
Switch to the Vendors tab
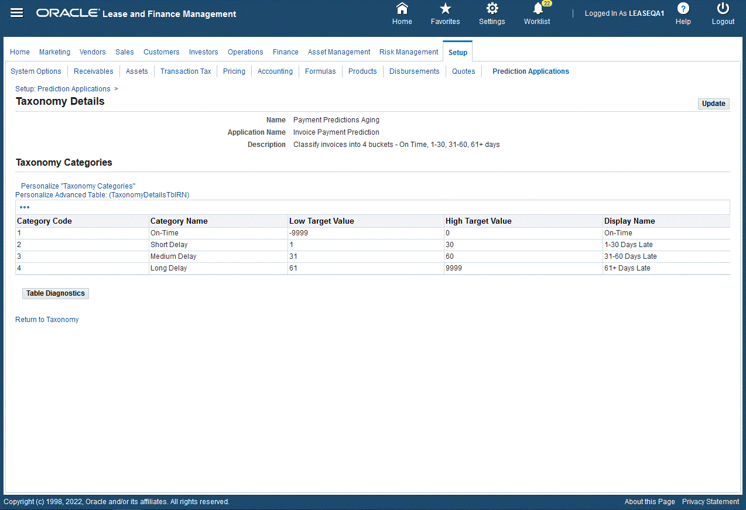tap(93, 52)
